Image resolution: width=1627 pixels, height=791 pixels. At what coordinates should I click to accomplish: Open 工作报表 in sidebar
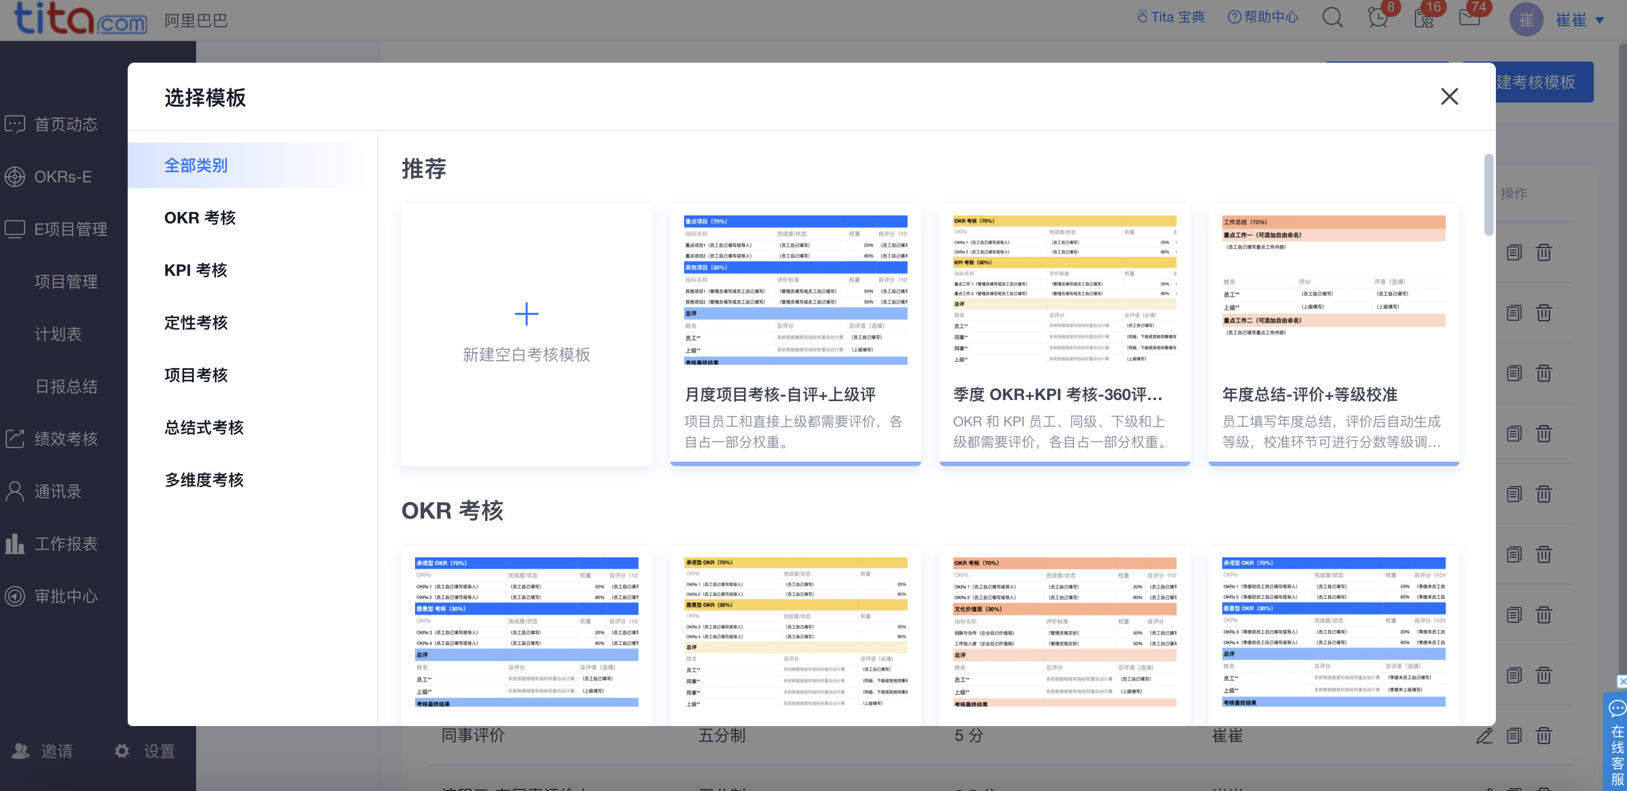pos(66,543)
